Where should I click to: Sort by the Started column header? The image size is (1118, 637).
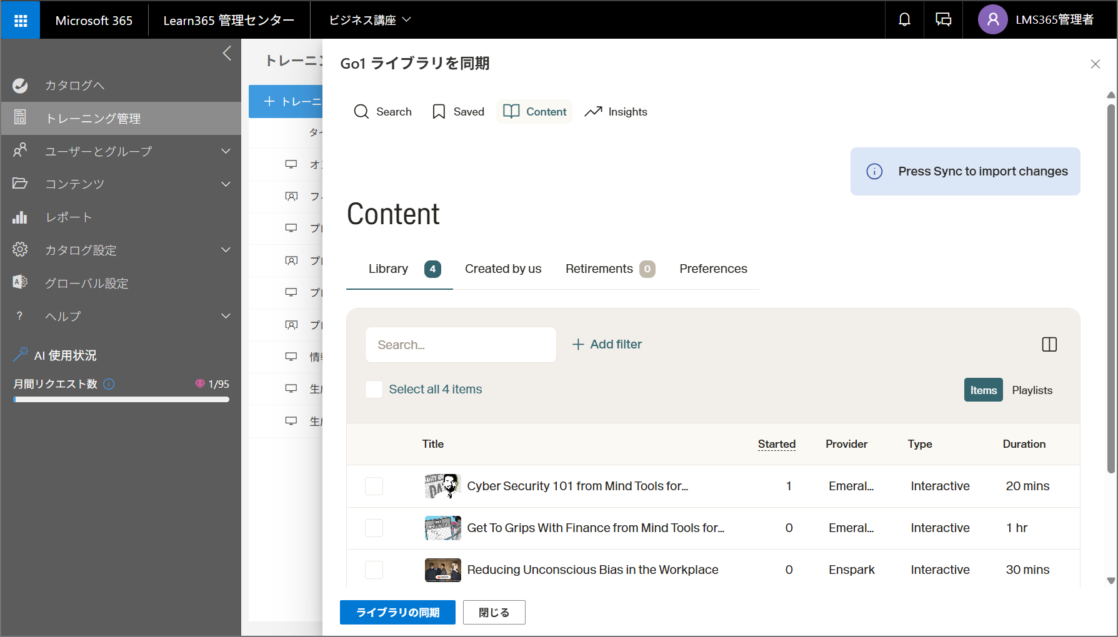point(776,444)
